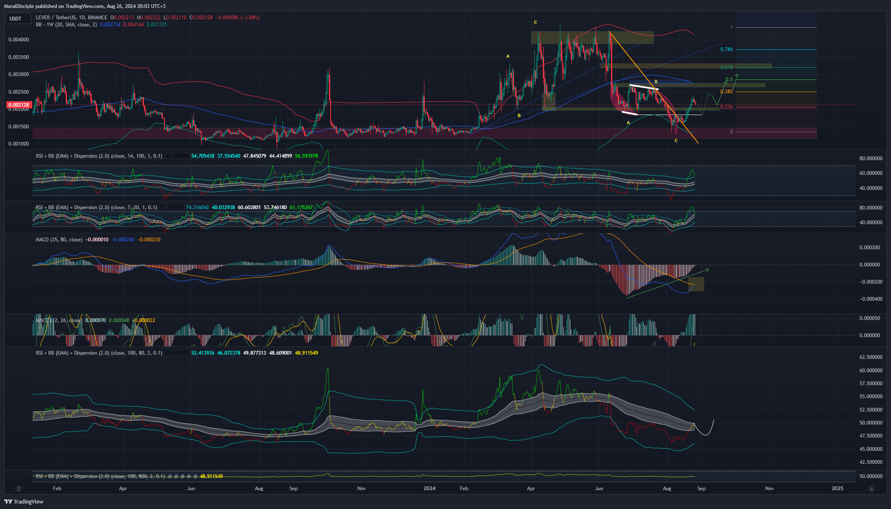
Task: Click the 0.001000 price axis label
Action: tap(19, 144)
